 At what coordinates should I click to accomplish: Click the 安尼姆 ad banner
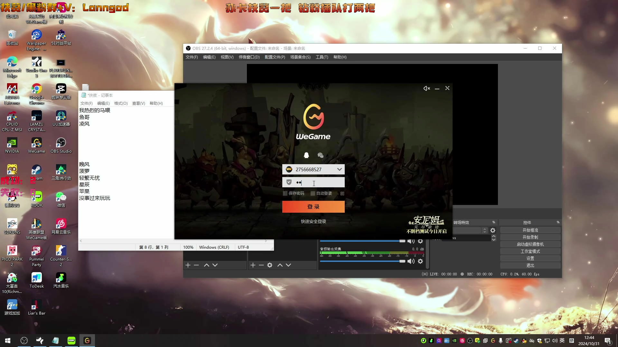[426, 225]
